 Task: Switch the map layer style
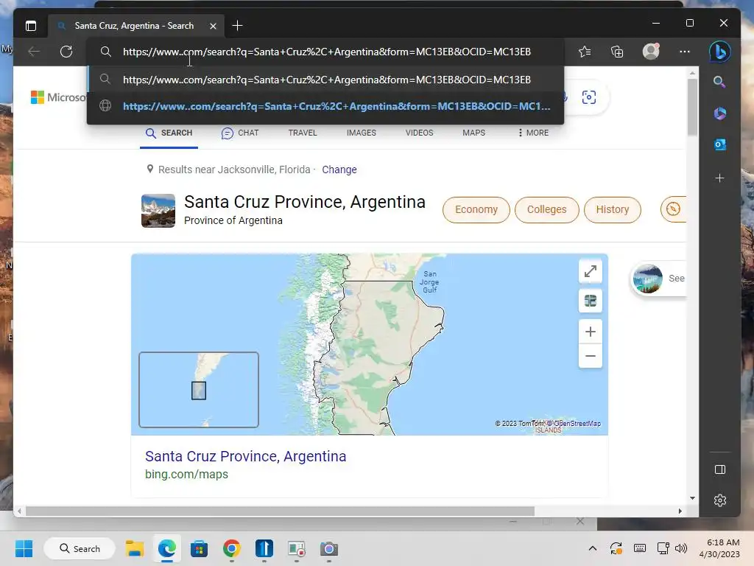[591, 301]
